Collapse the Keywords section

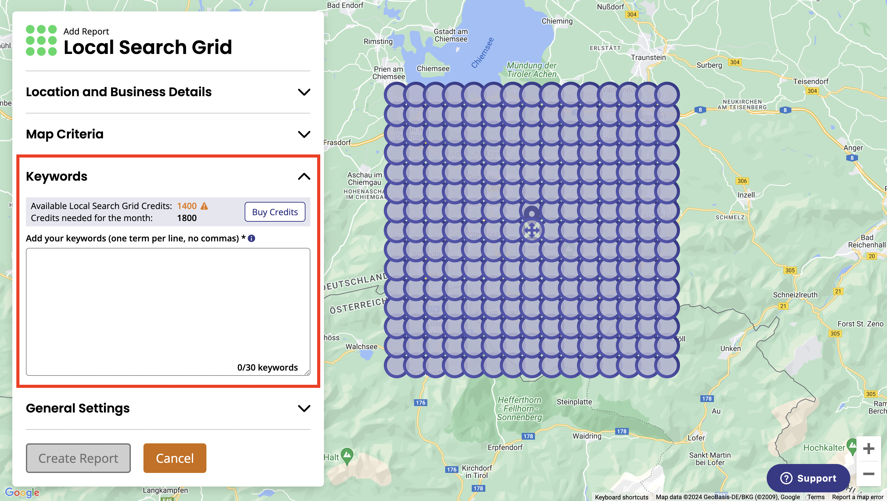[x=304, y=176]
